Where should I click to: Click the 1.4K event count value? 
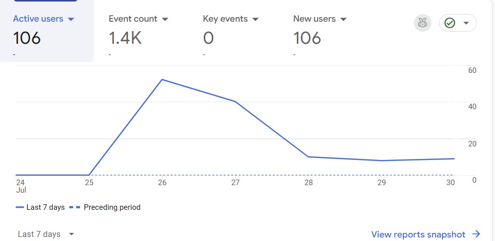pyautogui.click(x=126, y=38)
